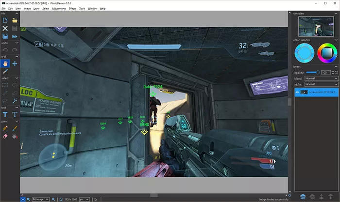The height and width of the screenshot is (202, 340).
Task: Open the blend mode Normal dropdown
Action: coord(321,78)
